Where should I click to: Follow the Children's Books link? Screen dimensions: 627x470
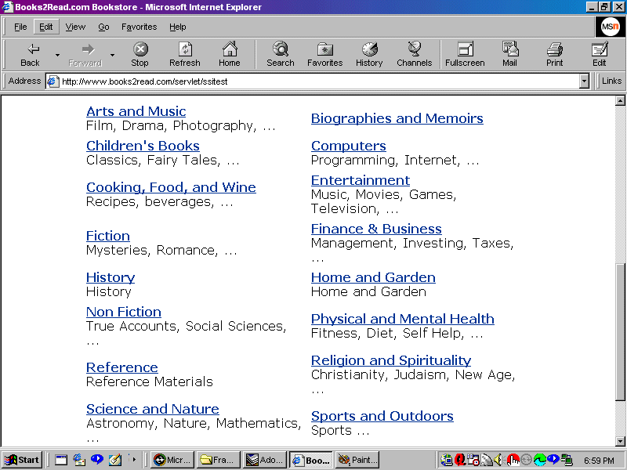(143, 146)
